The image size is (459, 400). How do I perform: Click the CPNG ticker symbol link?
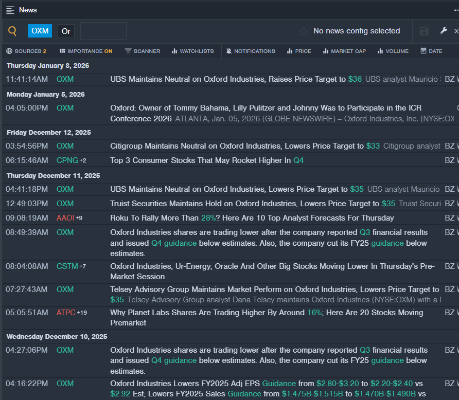(67, 160)
